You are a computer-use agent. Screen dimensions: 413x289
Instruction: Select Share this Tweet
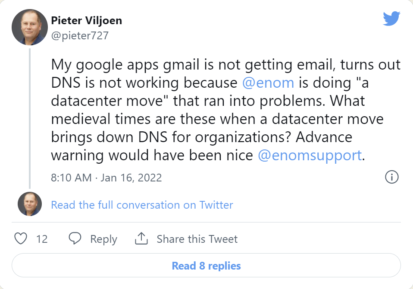click(197, 239)
